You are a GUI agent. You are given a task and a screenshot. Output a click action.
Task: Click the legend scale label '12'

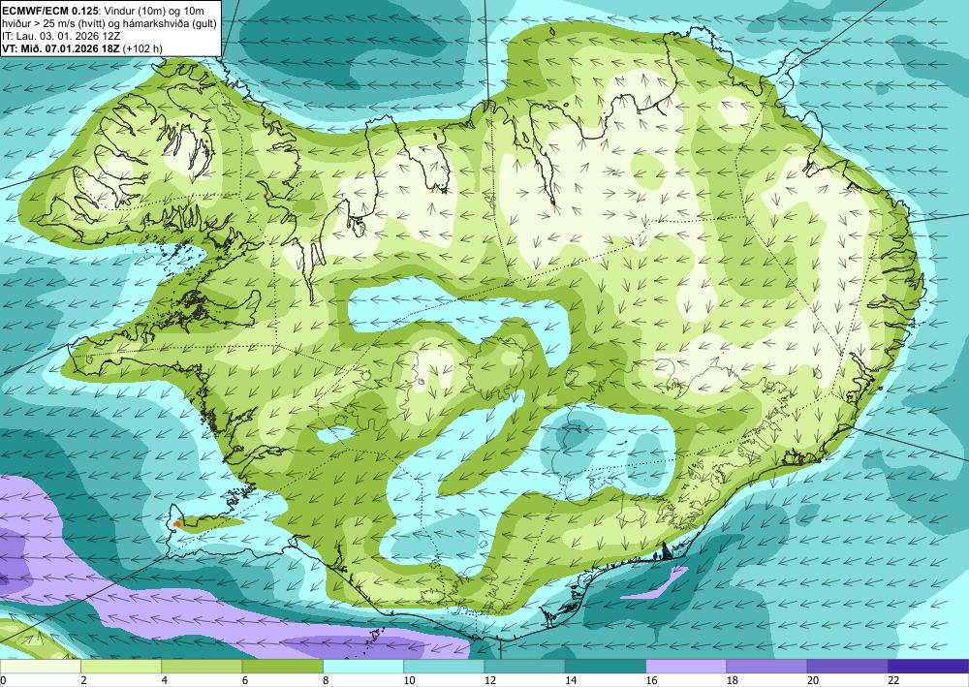[489, 680]
